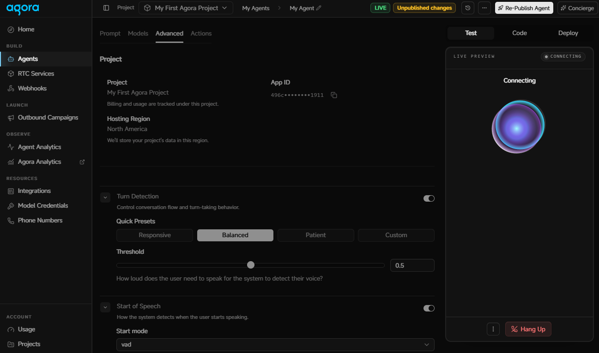The height and width of the screenshot is (353, 599).
Task: Collapse the Start of Speech section
Action: tap(105, 307)
